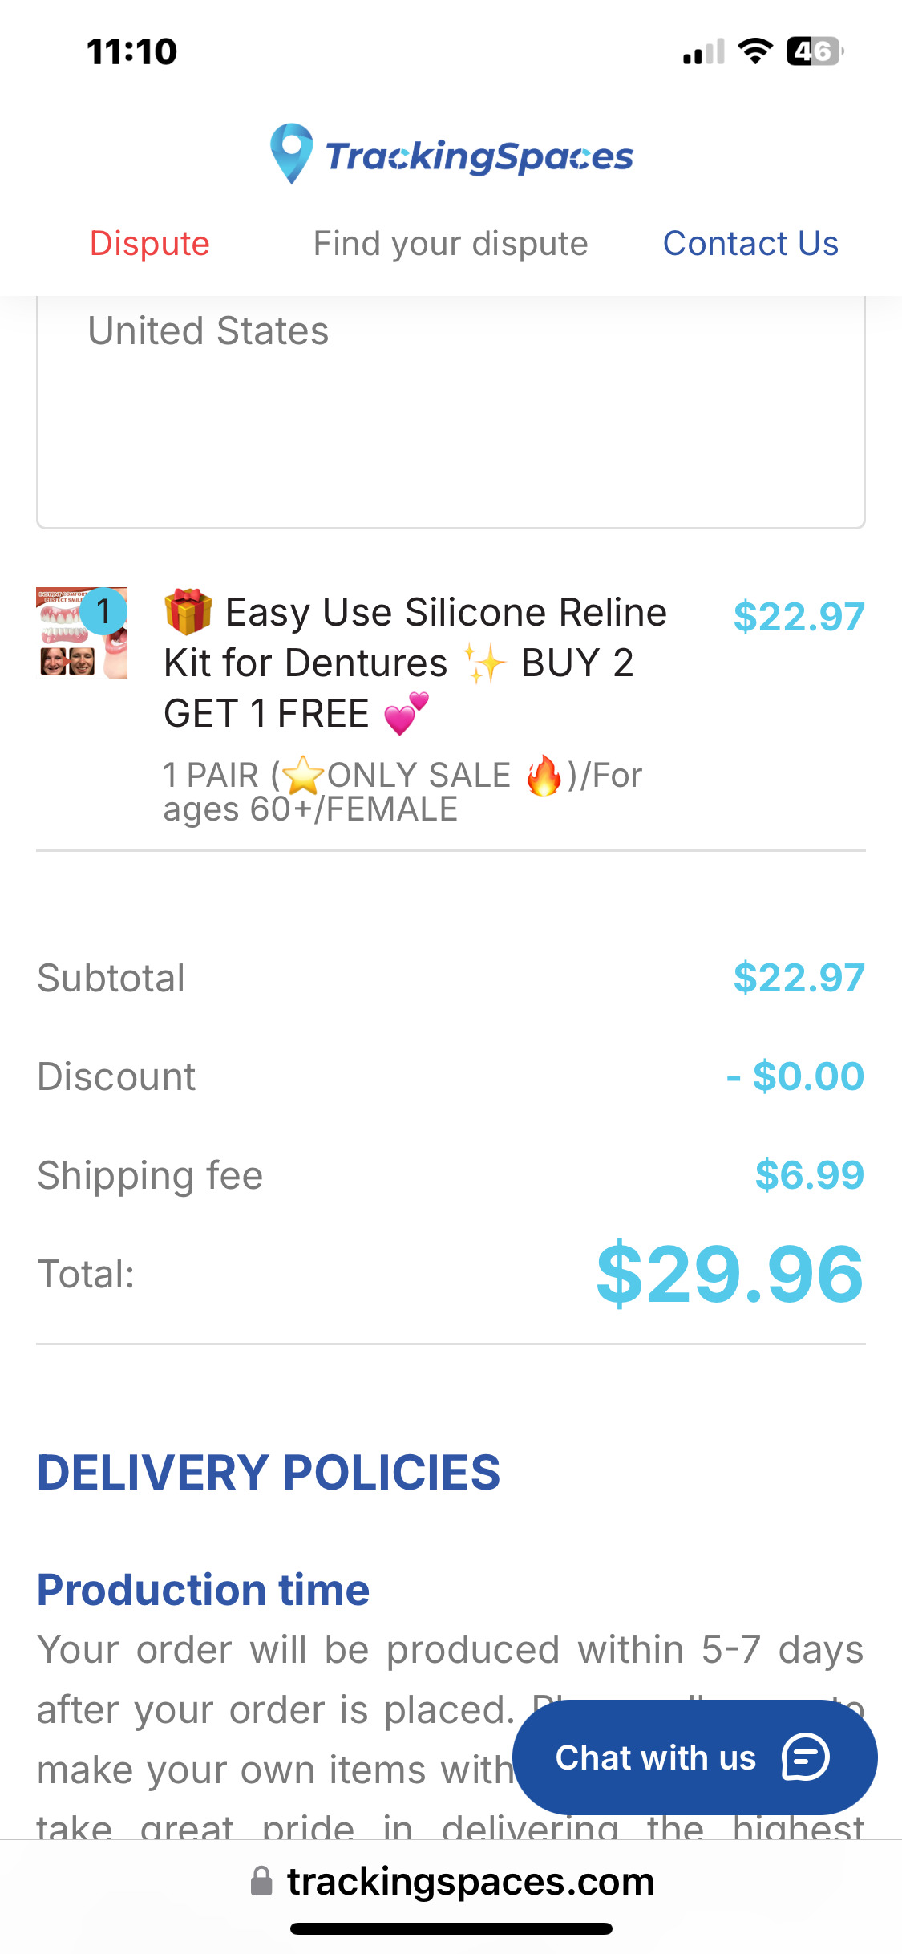Tap the Wi-Fi status icon
Screen dimensions: 902x1954
tap(754, 51)
